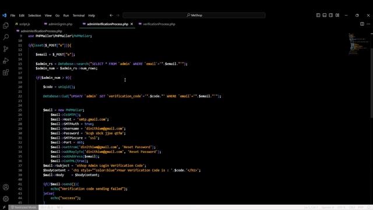The image size is (373, 210).
Task: Open the Go menu
Action: point(57,16)
